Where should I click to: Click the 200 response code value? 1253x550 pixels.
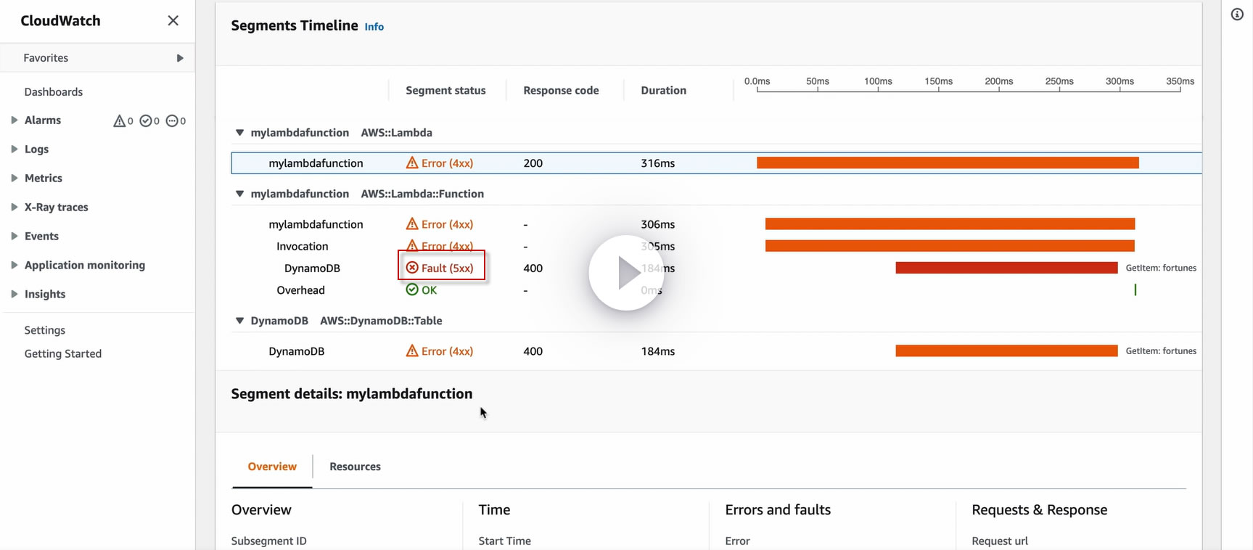pos(533,163)
